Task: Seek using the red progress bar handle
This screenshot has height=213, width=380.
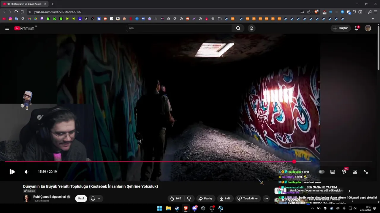Action: (x=294, y=162)
